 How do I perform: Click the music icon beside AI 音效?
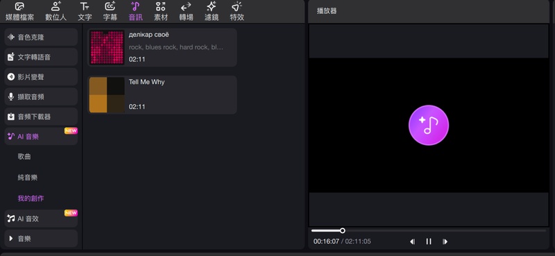point(11,219)
